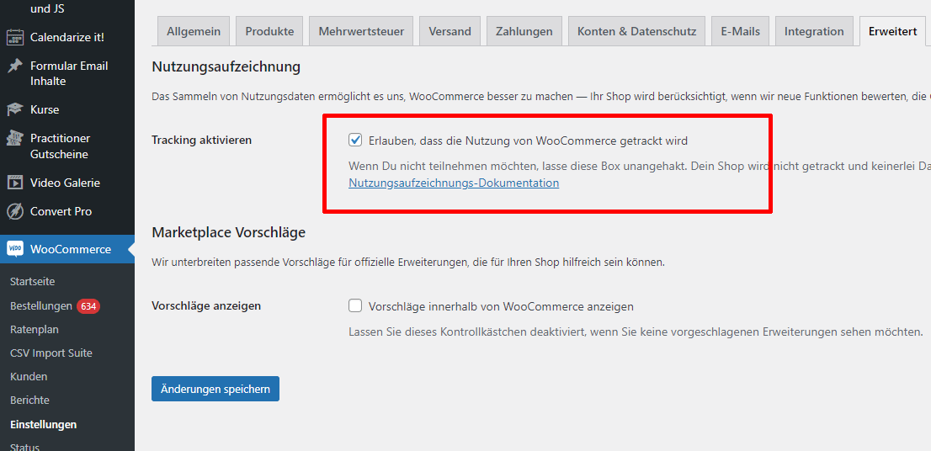Click the Änderungen speichern button
This screenshot has width=931, height=451.
pyautogui.click(x=215, y=389)
